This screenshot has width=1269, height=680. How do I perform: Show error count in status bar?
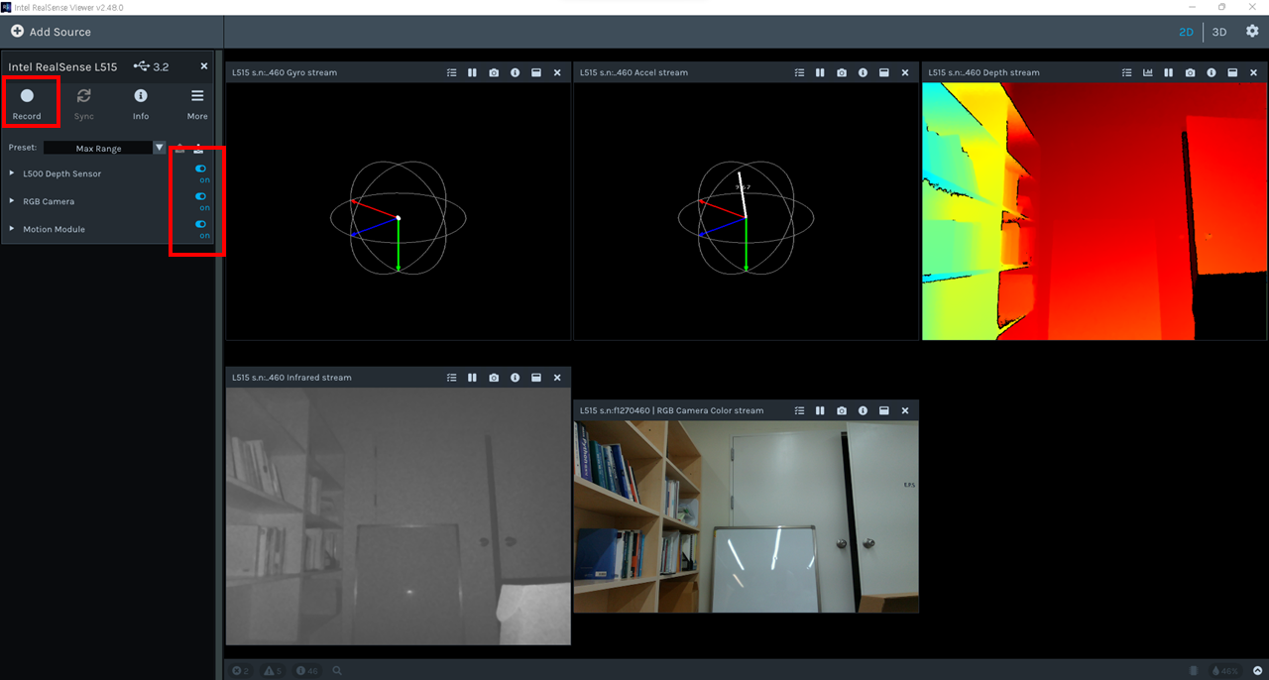241,671
